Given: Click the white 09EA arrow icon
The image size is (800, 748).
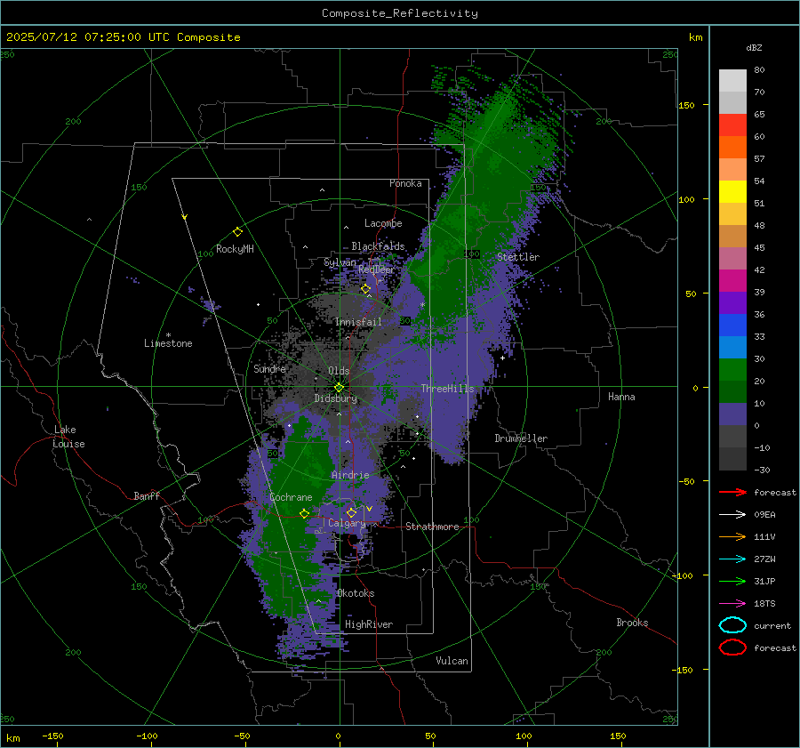Looking at the screenshot, I should point(732,514).
